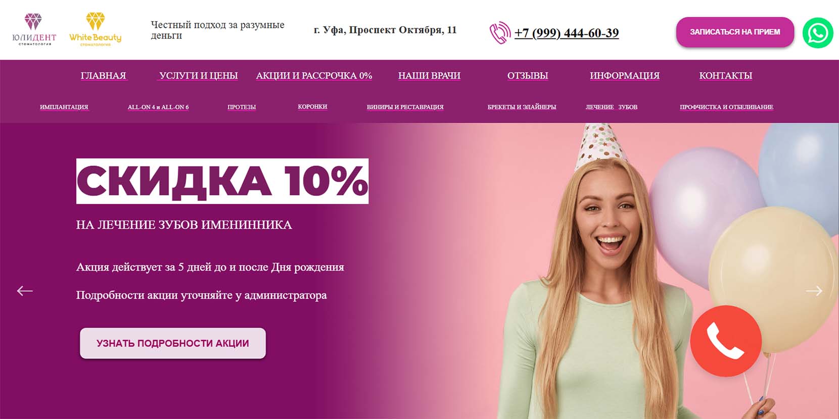Click the Юлидент clinic logo
The image size is (839, 419).
click(34, 29)
